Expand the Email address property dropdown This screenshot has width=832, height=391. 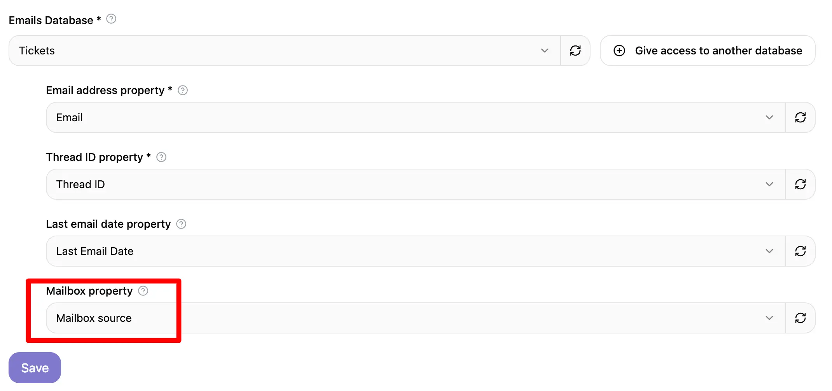(769, 117)
